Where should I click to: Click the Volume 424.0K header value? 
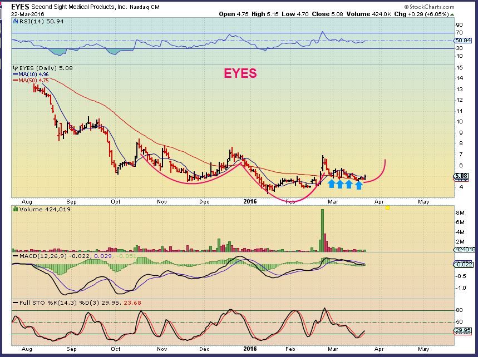(x=369, y=14)
